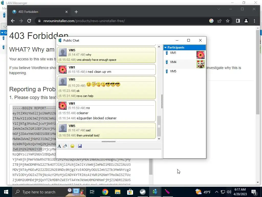Open the clock showing 6:17 AM
Image resolution: width=262 pixels, height=197 pixels.
pyautogui.click(x=240, y=192)
